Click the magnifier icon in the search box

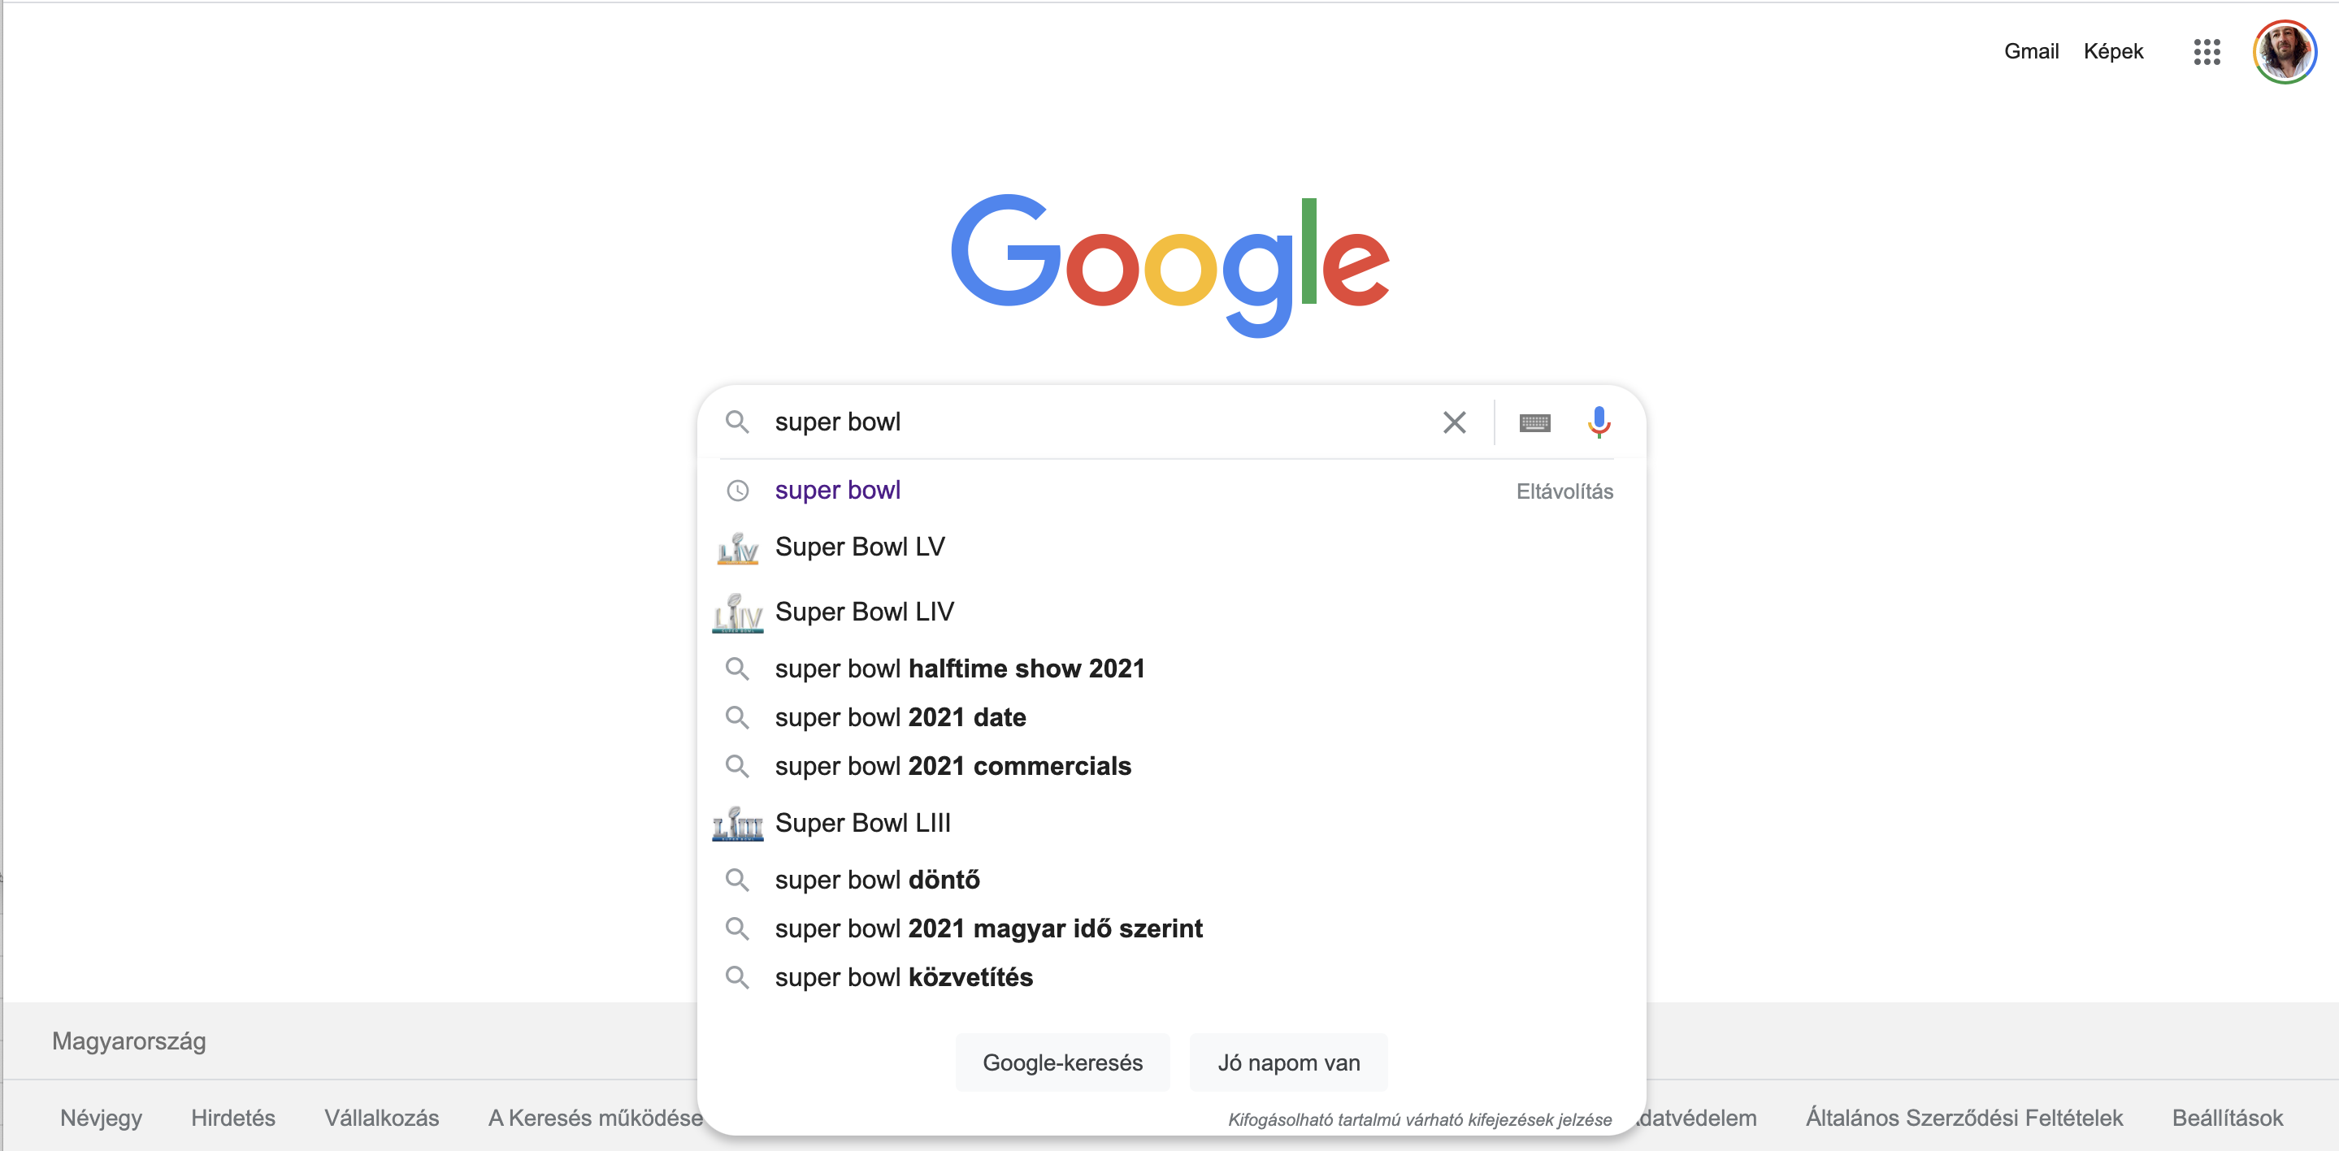click(x=737, y=422)
